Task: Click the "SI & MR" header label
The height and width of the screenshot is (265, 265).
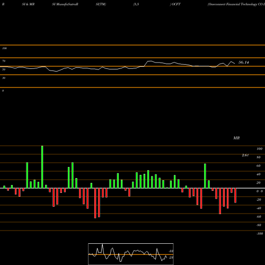Action: 28,4
